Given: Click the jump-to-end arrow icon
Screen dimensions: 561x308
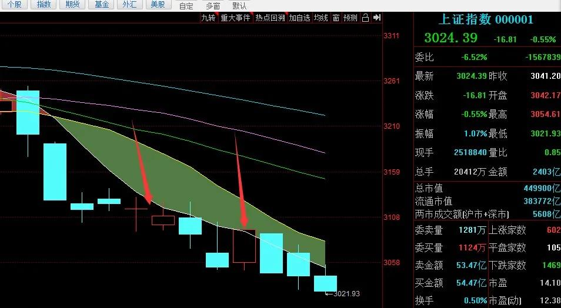Looking at the screenshot, I should click(x=377, y=18).
